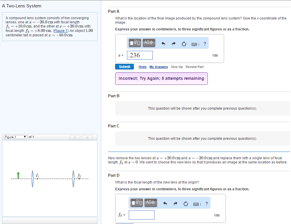
Task: Open the My Answers link
Action: click(158, 67)
